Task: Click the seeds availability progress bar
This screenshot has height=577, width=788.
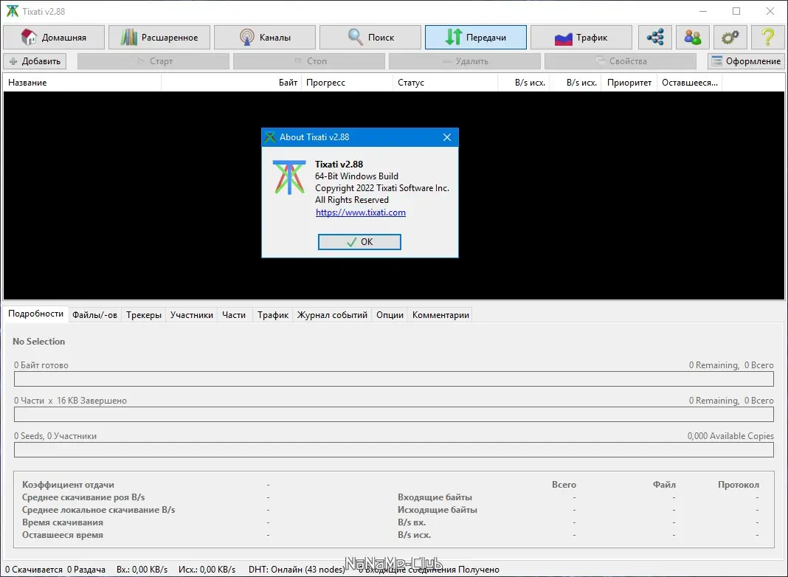Action: pos(393,450)
